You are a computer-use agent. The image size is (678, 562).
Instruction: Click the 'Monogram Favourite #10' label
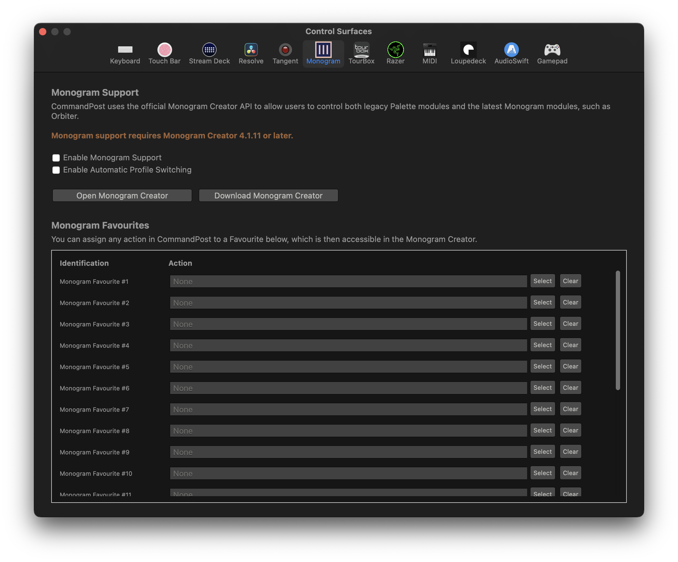pos(96,473)
